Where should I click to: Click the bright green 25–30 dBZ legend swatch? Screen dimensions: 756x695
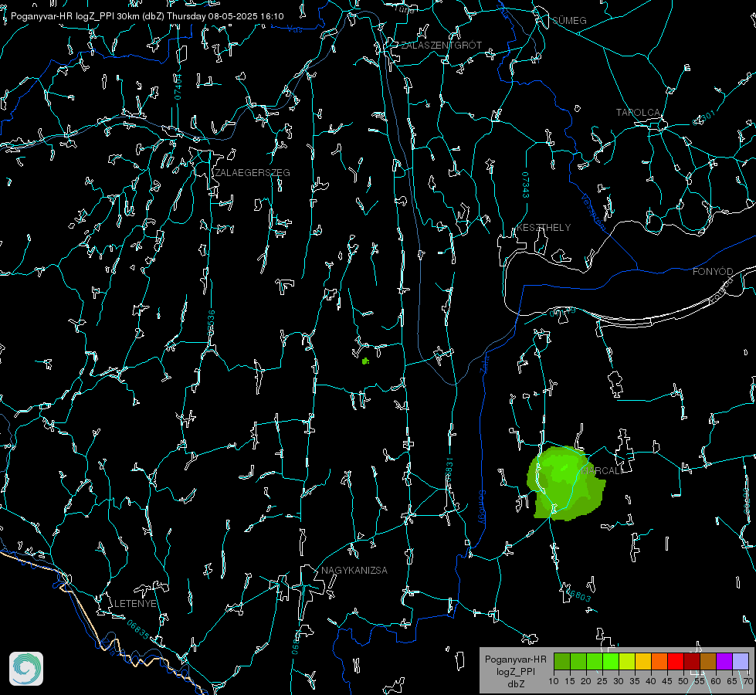coord(611,661)
